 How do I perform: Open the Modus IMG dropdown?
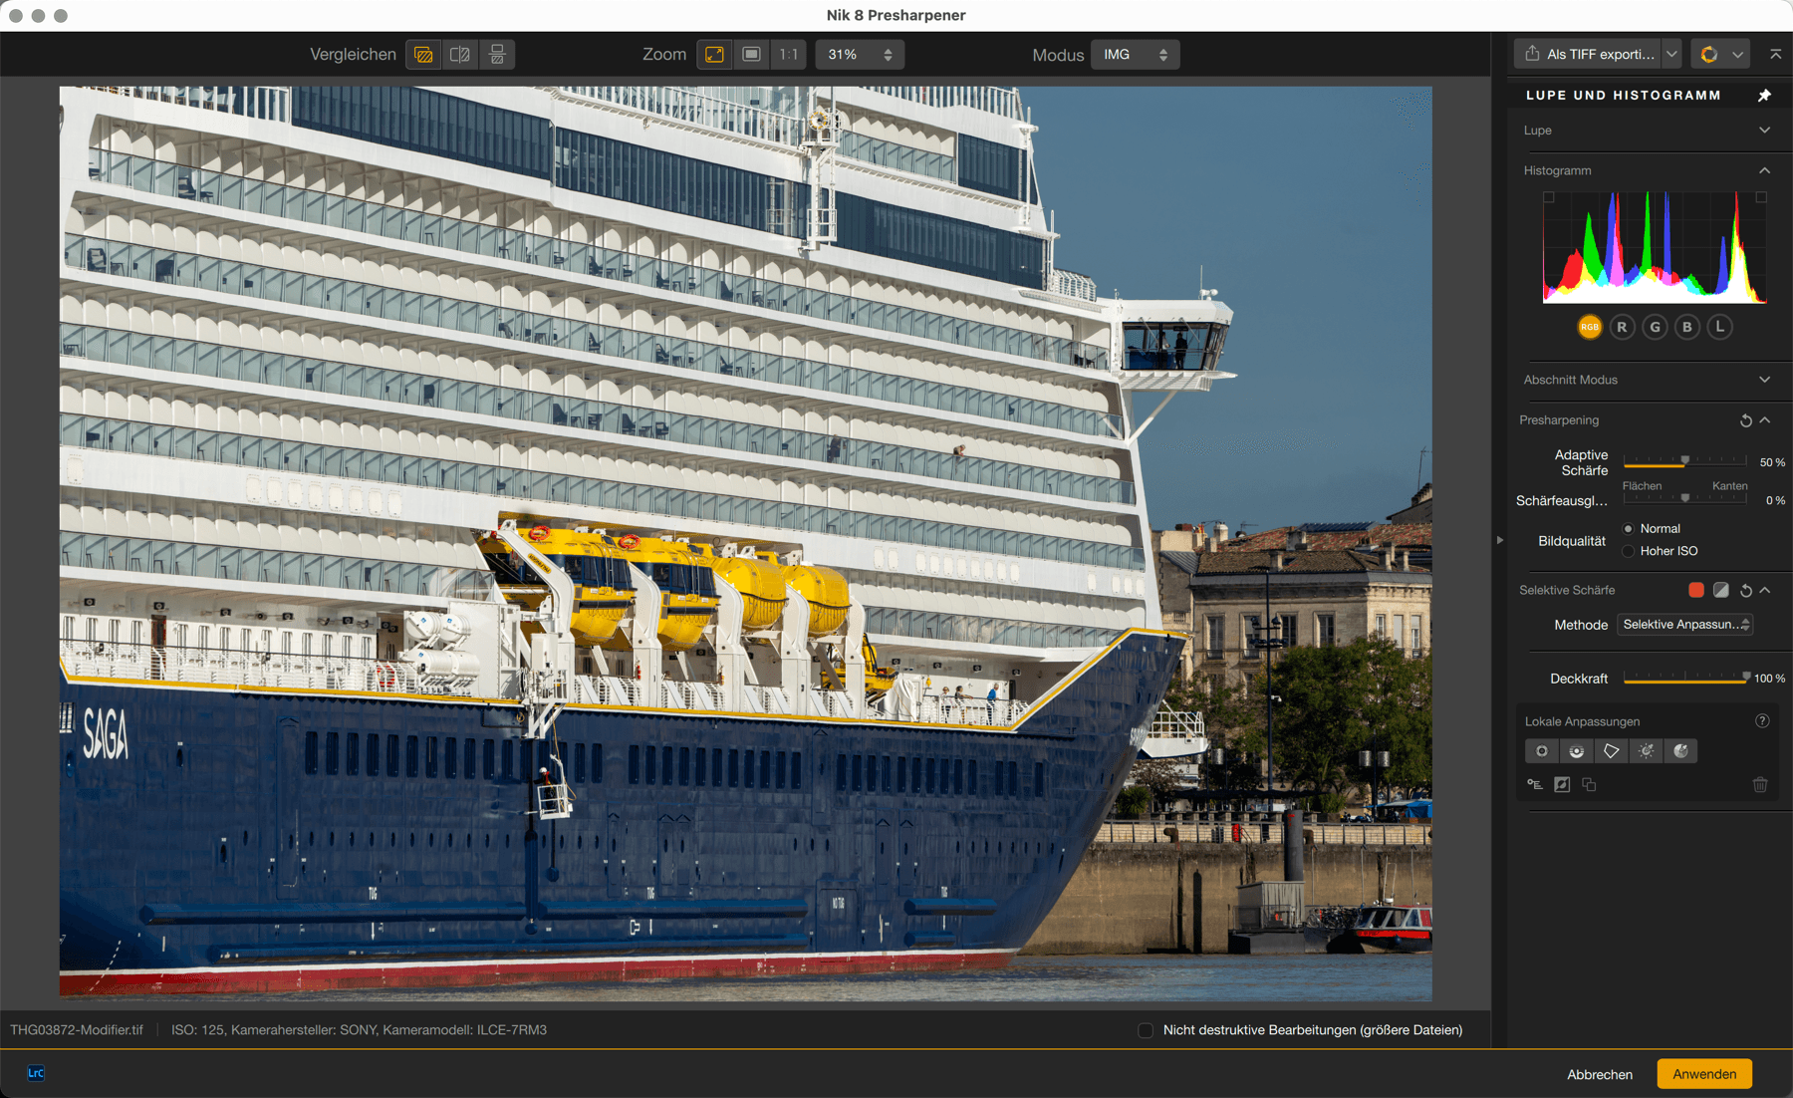(x=1136, y=55)
